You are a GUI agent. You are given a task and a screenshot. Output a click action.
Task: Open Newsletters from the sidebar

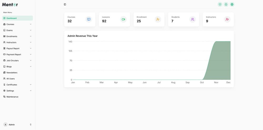(x=12, y=73)
